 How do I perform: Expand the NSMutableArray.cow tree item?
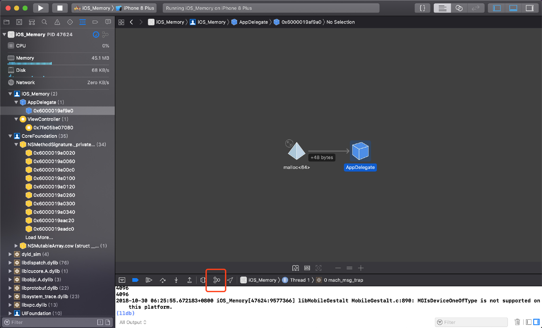tap(16, 246)
